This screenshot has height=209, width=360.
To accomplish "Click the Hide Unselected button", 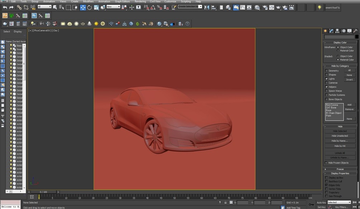I will coord(340,136).
